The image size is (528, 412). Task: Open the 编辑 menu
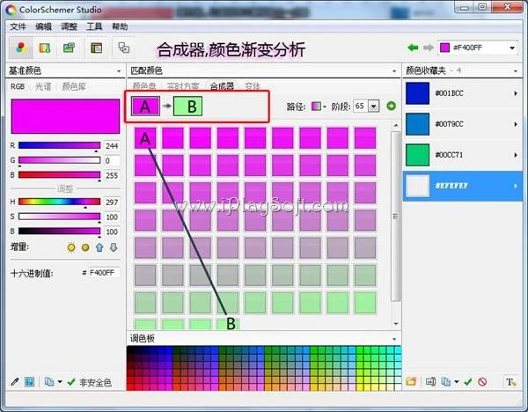pyautogui.click(x=43, y=26)
